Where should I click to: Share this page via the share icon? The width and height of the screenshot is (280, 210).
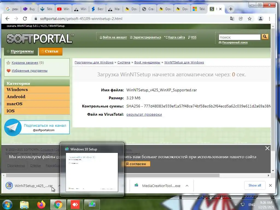click(x=241, y=19)
